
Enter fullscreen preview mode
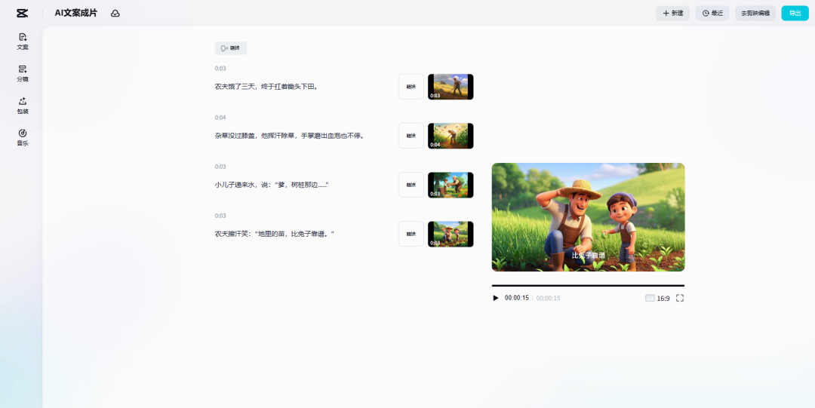(680, 299)
